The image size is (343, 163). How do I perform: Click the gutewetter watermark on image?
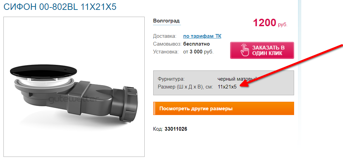point(73,100)
